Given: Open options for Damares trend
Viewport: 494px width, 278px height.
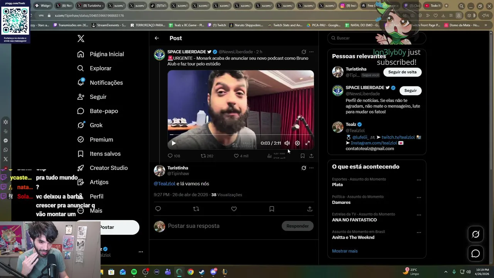Looking at the screenshot, I should point(419,198).
